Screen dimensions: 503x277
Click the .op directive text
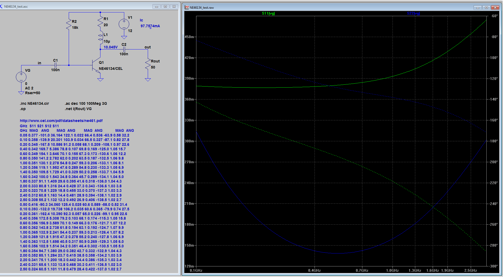tap(23, 109)
